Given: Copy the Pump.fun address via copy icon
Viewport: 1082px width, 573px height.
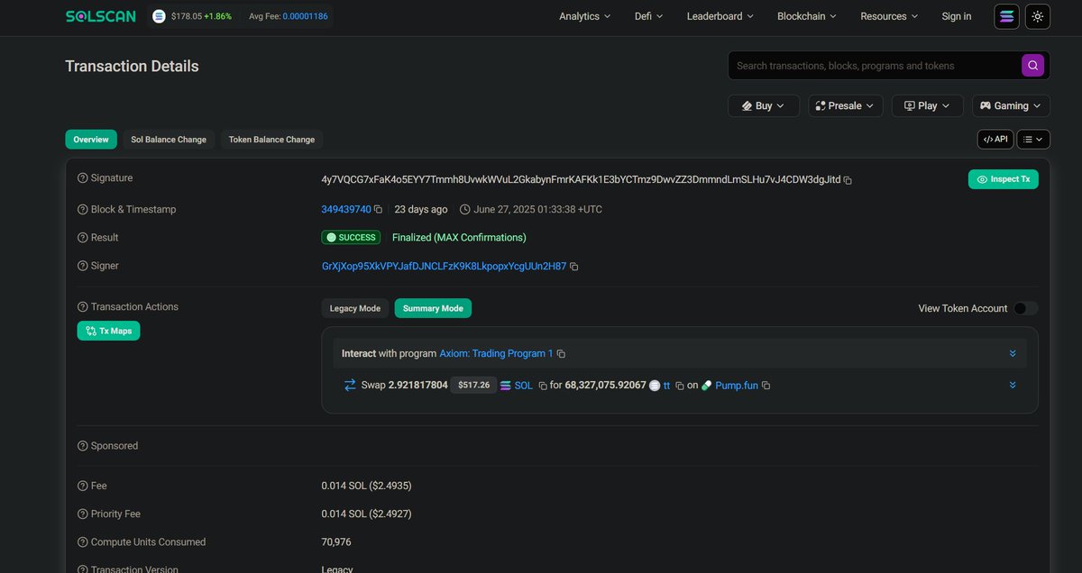Looking at the screenshot, I should pyautogui.click(x=766, y=385).
